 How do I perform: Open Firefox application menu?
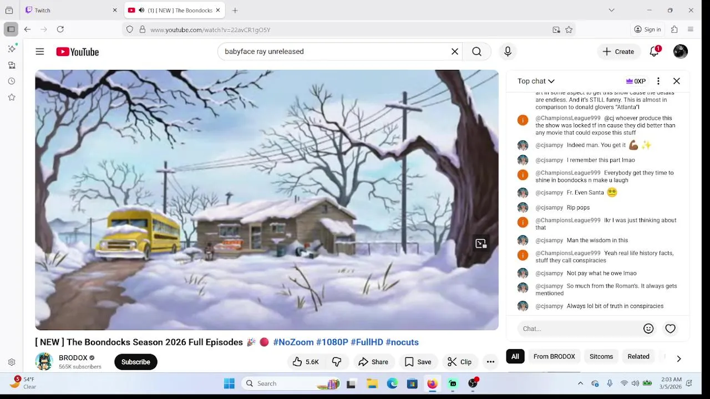(x=691, y=29)
